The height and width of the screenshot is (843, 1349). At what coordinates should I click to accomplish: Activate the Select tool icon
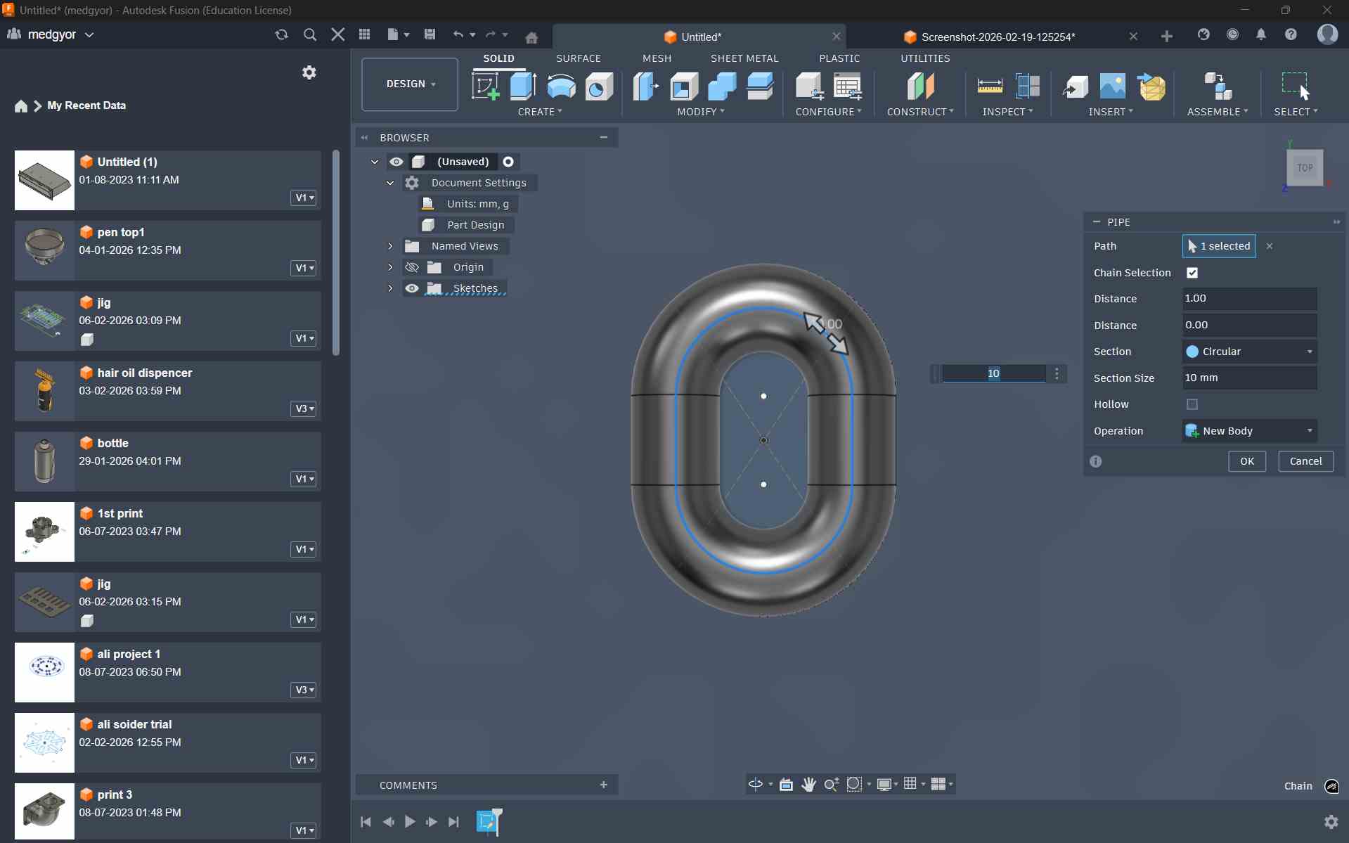[x=1296, y=86]
